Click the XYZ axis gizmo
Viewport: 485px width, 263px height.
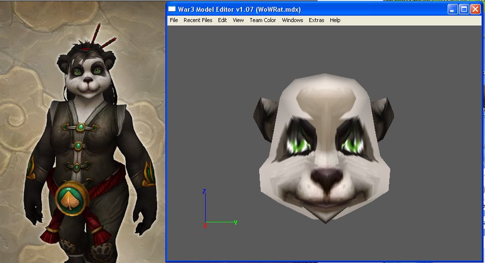click(219, 209)
